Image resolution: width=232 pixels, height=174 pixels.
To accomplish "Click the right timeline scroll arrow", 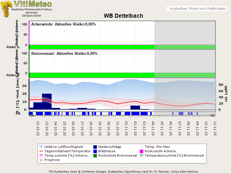I will pos(213,115).
